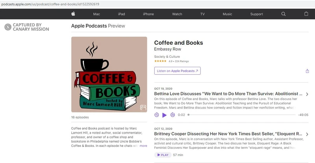The width and height of the screenshot is (315, 163).
Task: Click the OCT 19, 2020 date
Action: pyautogui.click(x=163, y=89)
